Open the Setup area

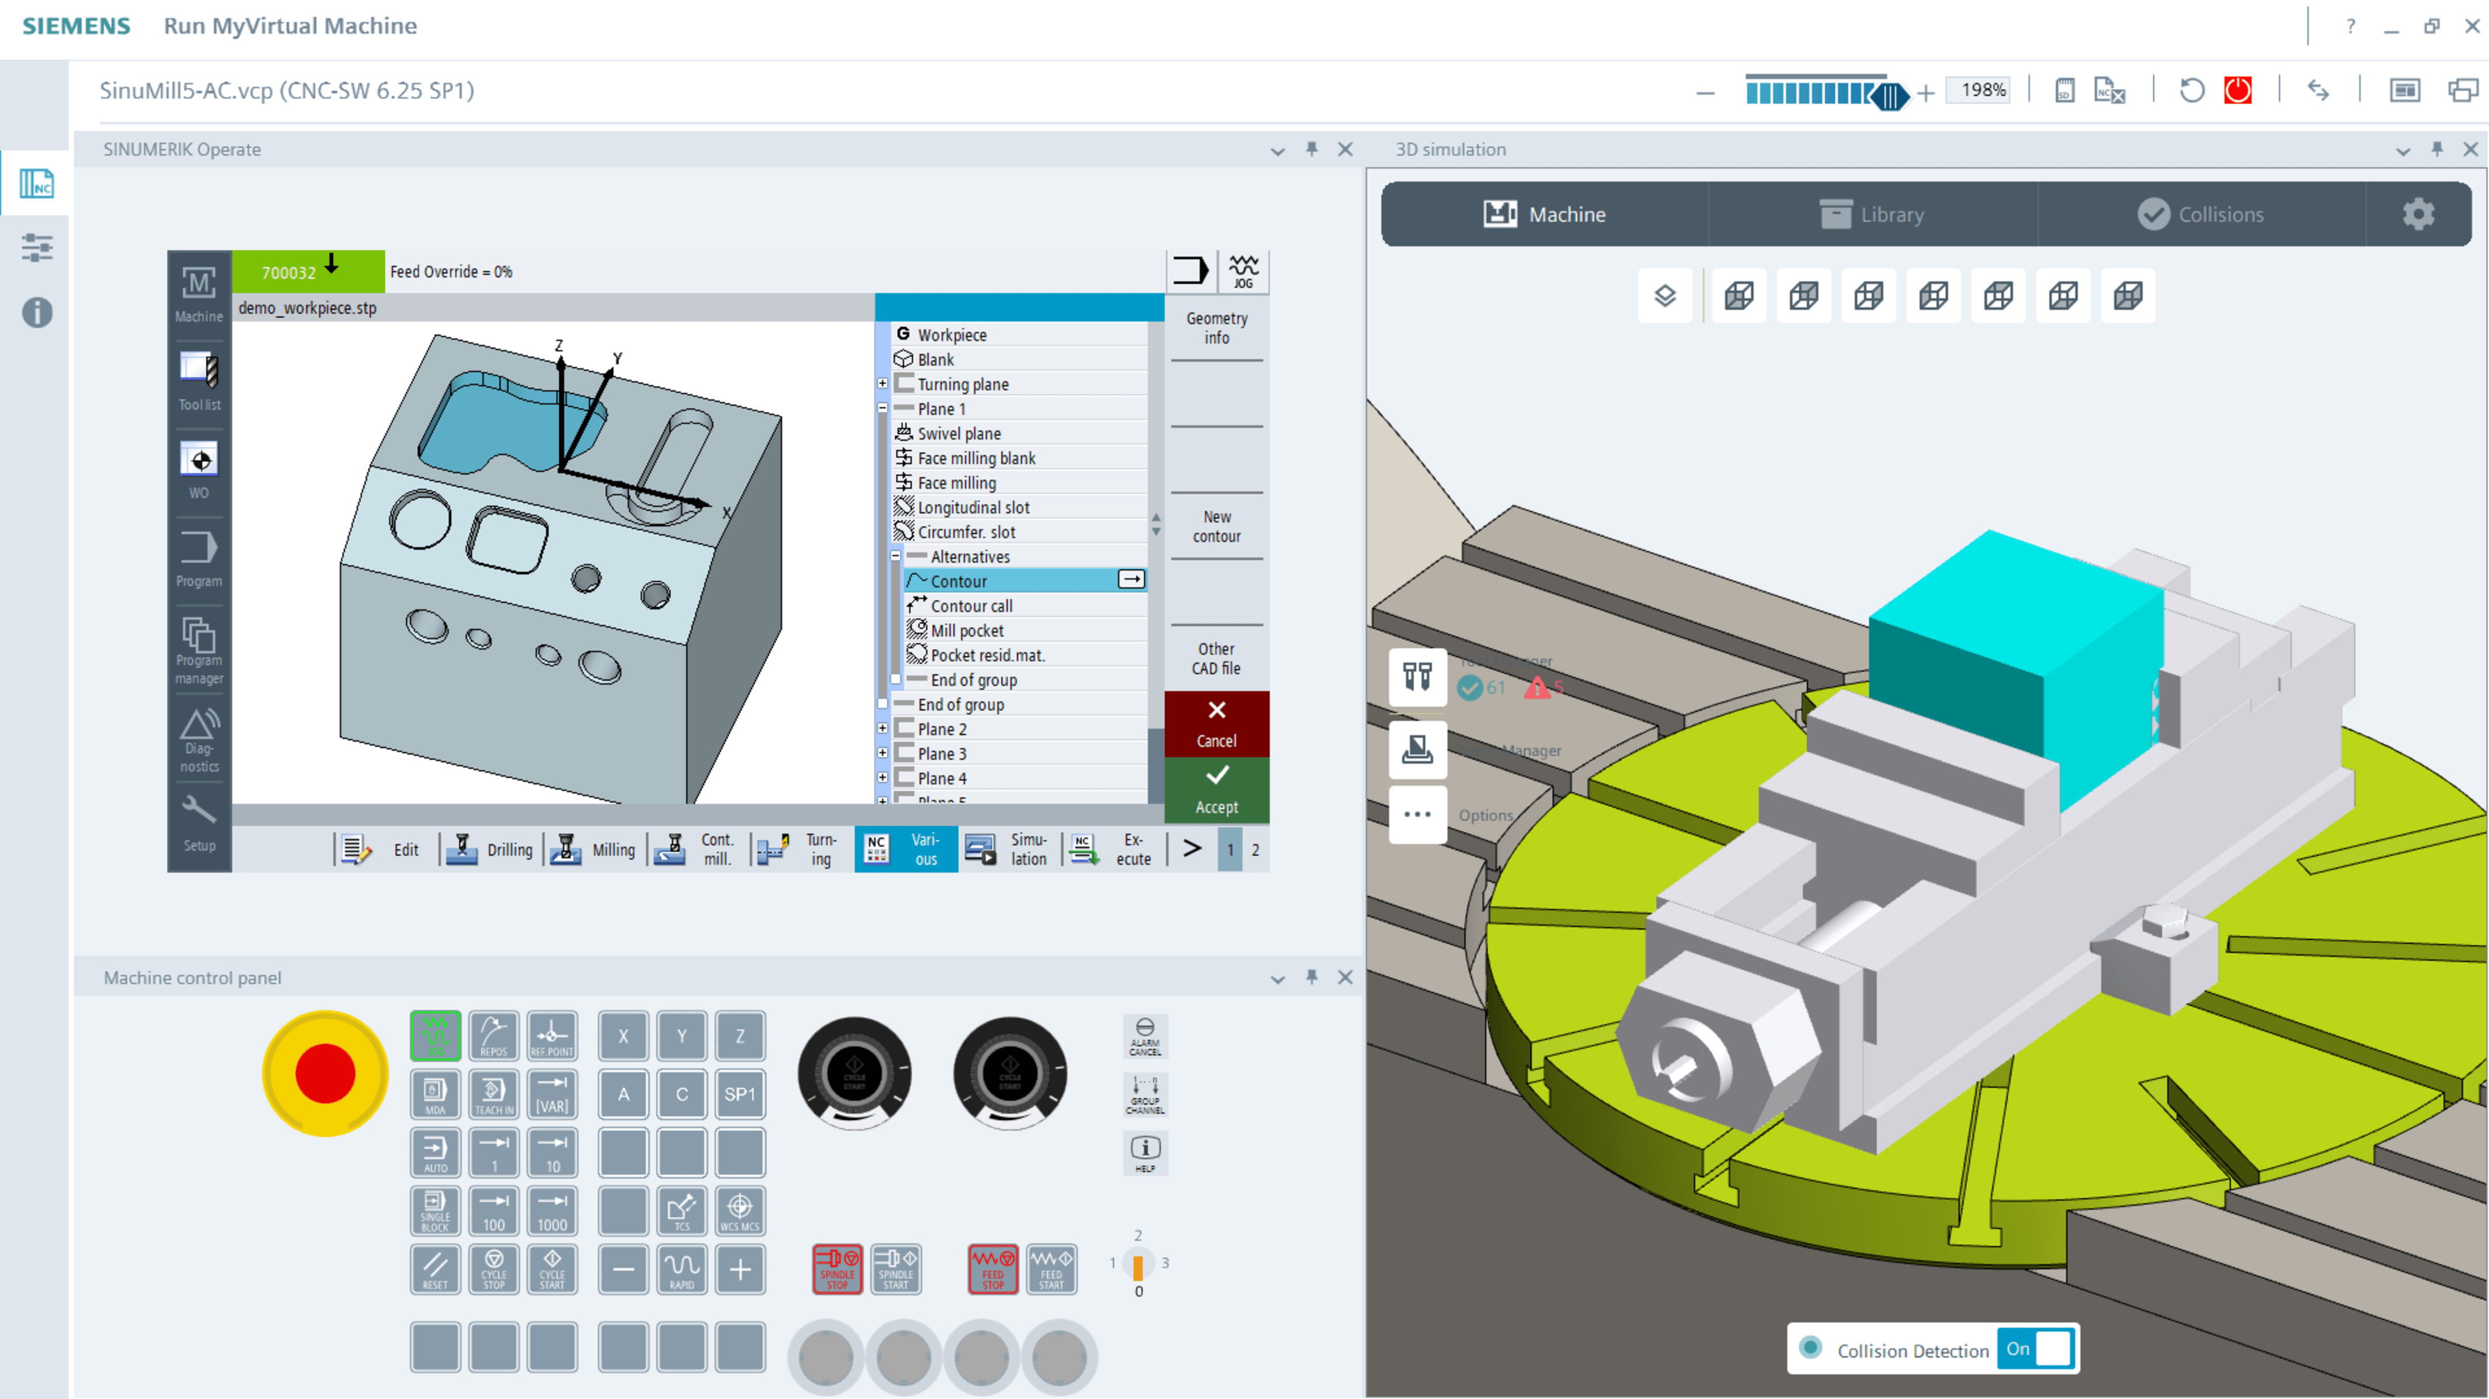[199, 824]
